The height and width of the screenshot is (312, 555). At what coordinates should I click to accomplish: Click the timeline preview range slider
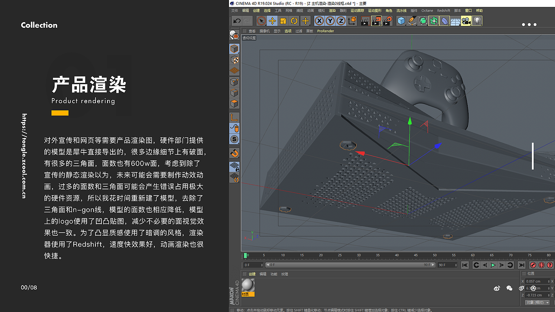[x=350, y=265]
